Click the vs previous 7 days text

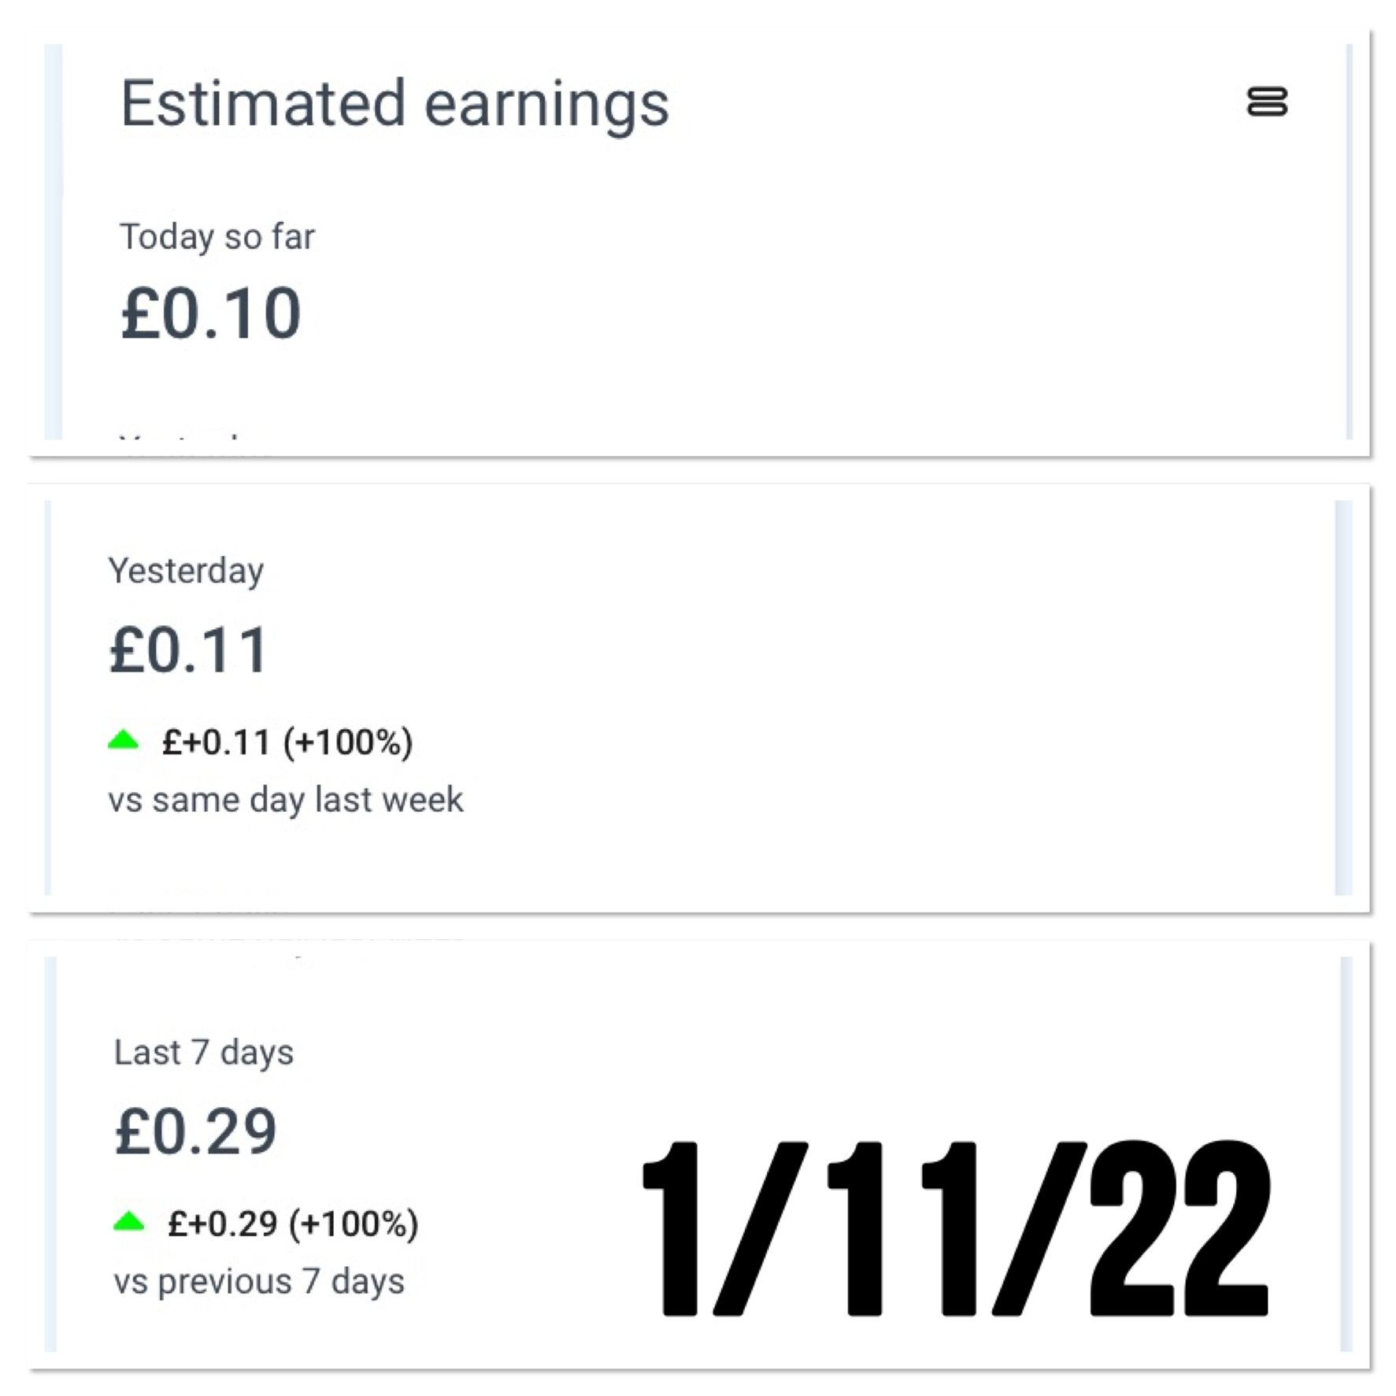coord(259,1282)
